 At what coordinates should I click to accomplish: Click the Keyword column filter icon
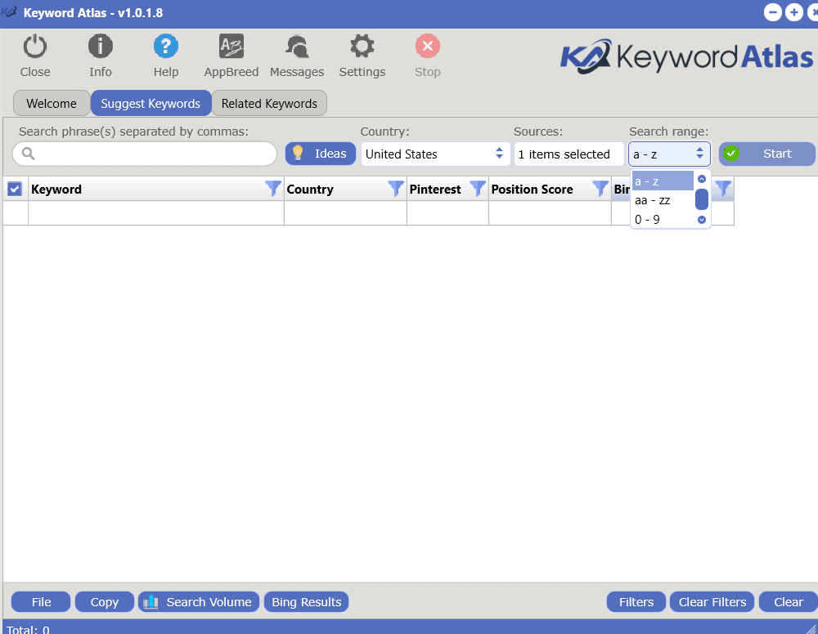tap(273, 189)
